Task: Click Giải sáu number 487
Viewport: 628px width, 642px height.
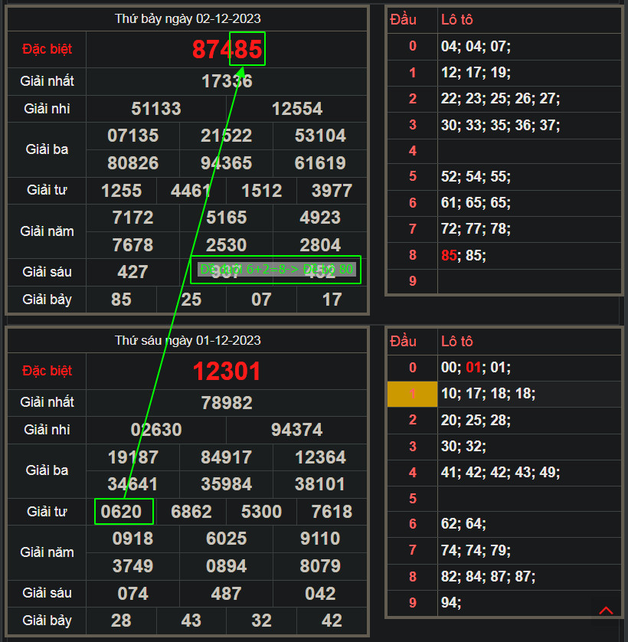Action: click(x=227, y=594)
